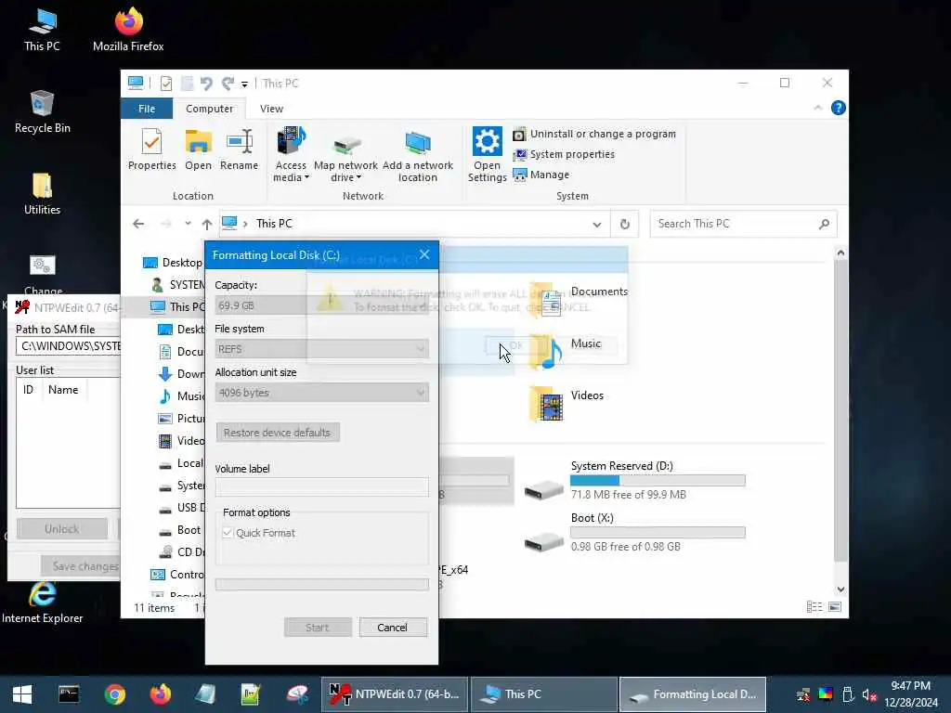
Task: Open command prompt from taskbar
Action: [x=69, y=694]
